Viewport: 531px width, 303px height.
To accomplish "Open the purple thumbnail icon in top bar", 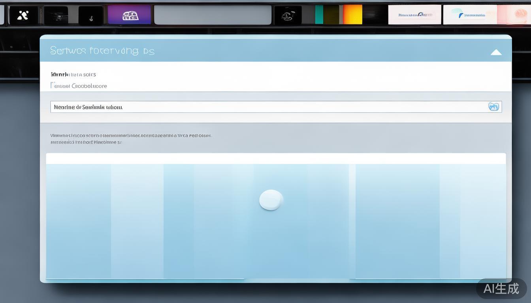I will (129, 15).
